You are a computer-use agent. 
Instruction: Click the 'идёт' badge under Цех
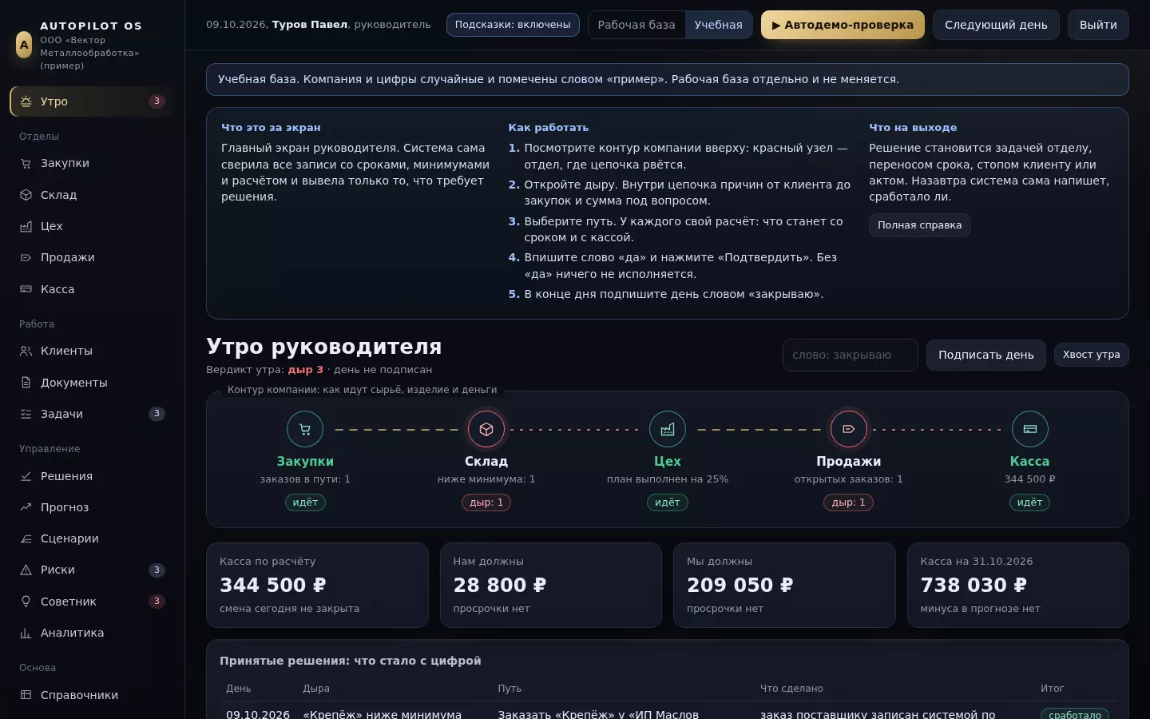668,503
